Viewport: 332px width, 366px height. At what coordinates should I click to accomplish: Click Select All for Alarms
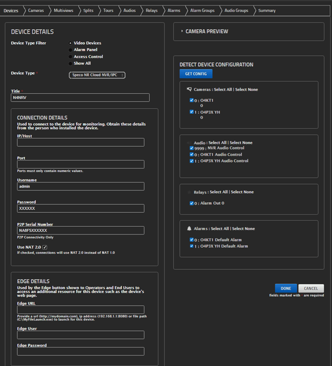click(x=220, y=229)
